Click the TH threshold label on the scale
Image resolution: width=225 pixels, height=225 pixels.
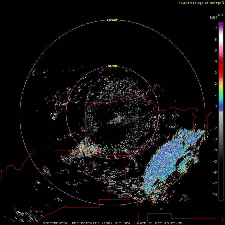215,195
